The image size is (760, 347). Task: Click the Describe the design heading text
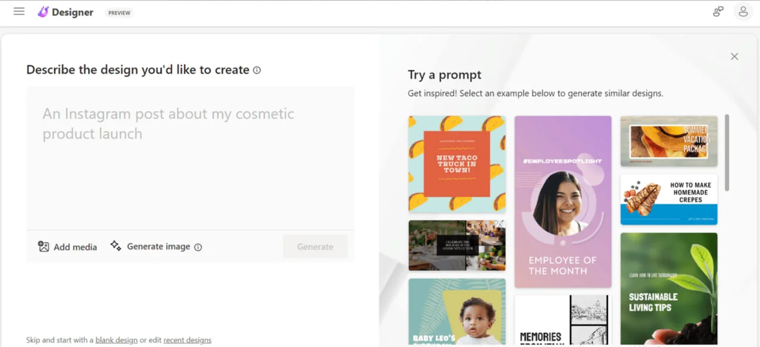138,70
